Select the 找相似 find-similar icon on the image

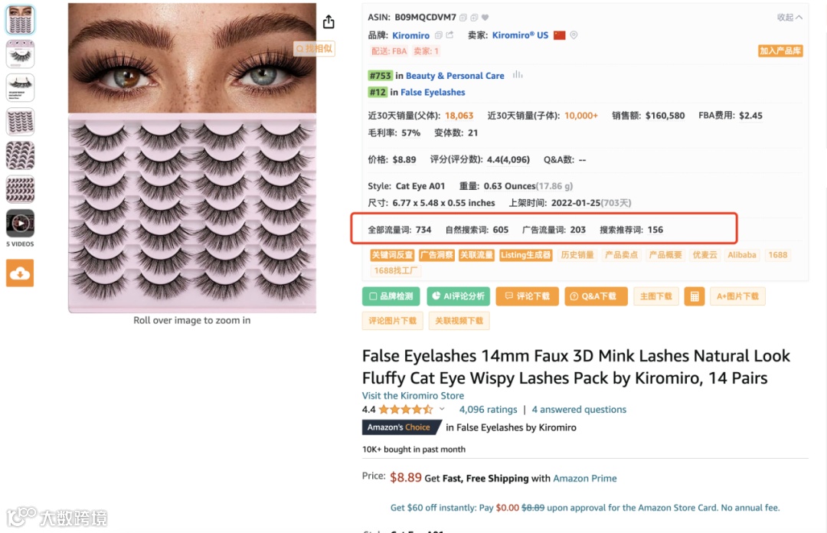point(314,48)
